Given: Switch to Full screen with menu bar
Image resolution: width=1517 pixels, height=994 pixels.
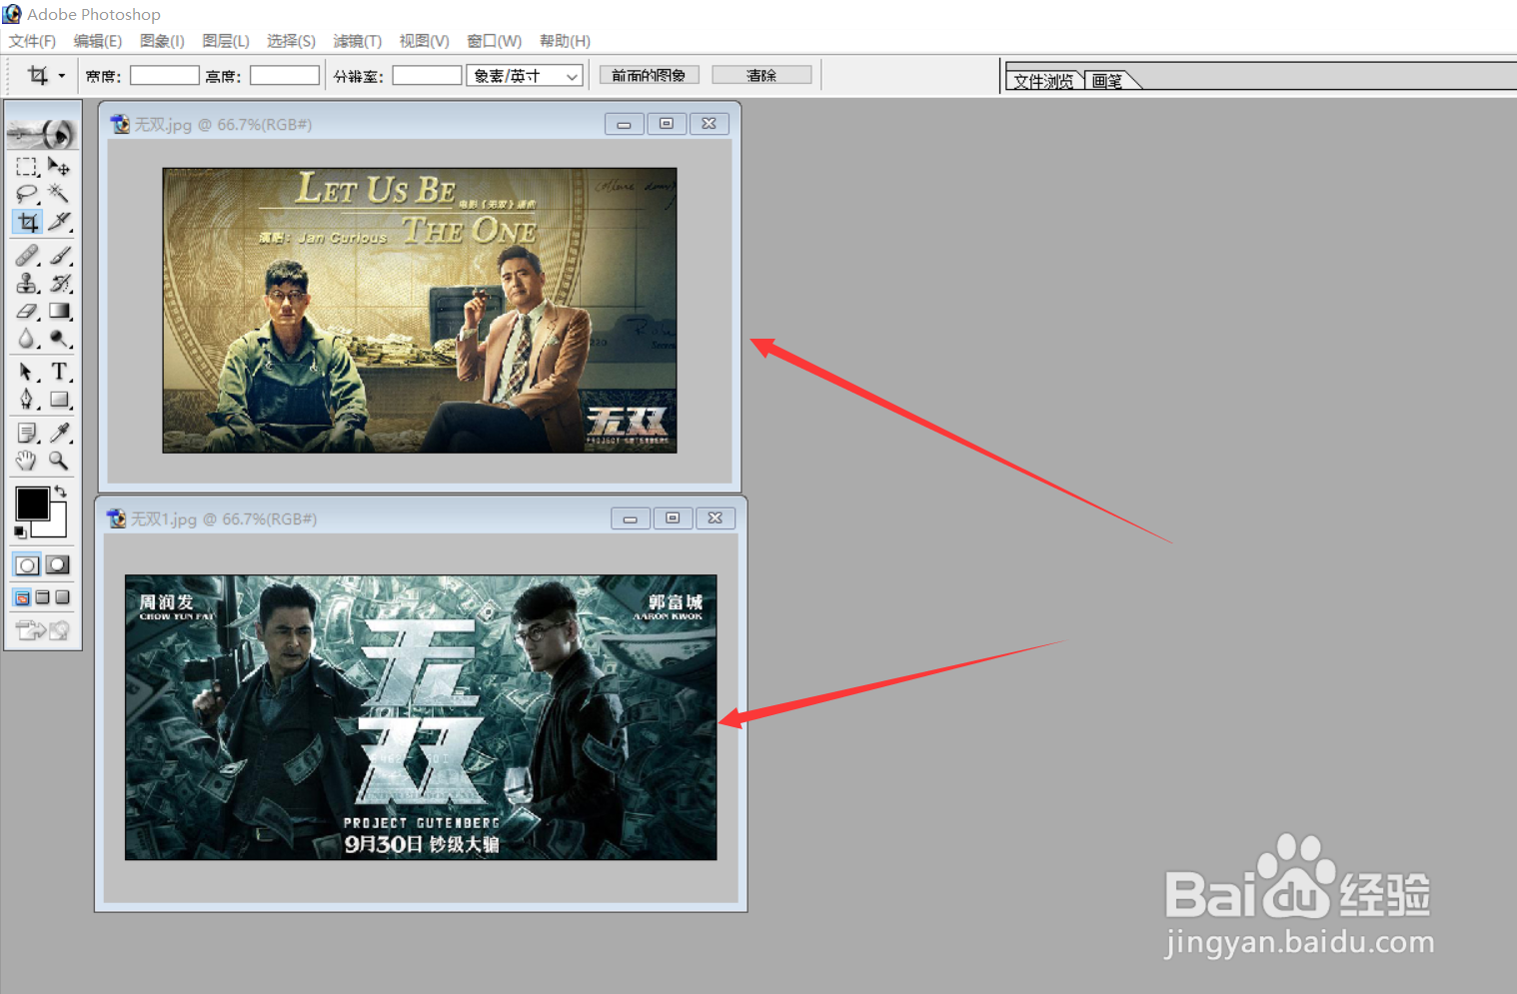Looking at the screenshot, I should pyautogui.click(x=42, y=597).
